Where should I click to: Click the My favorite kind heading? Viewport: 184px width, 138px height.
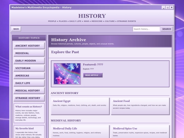(x=25, y=128)
